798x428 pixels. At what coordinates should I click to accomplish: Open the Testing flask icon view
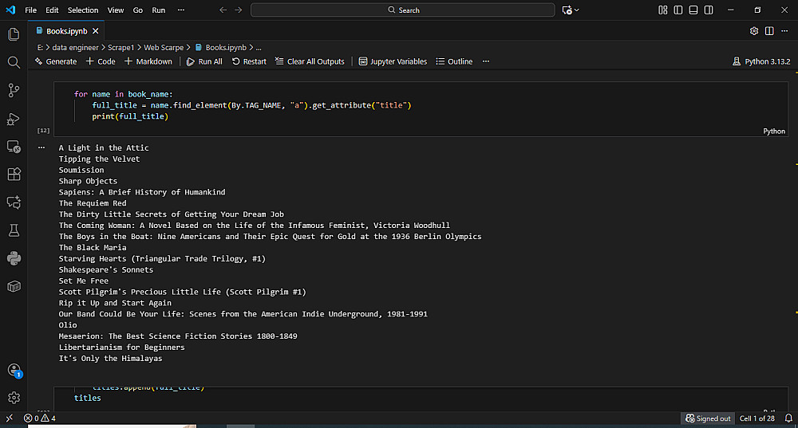(x=14, y=230)
